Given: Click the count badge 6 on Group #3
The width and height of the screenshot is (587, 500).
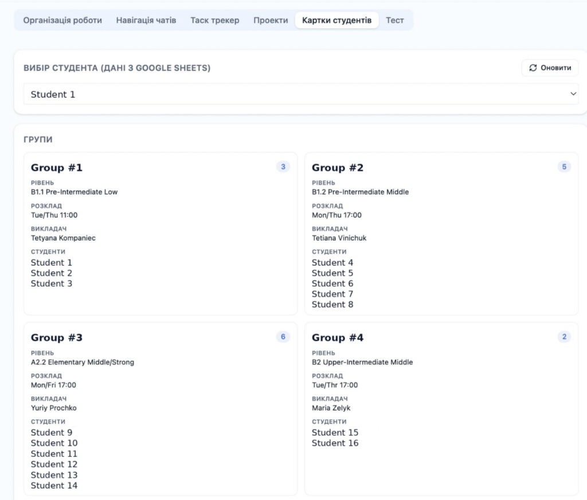Looking at the screenshot, I should [283, 337].
